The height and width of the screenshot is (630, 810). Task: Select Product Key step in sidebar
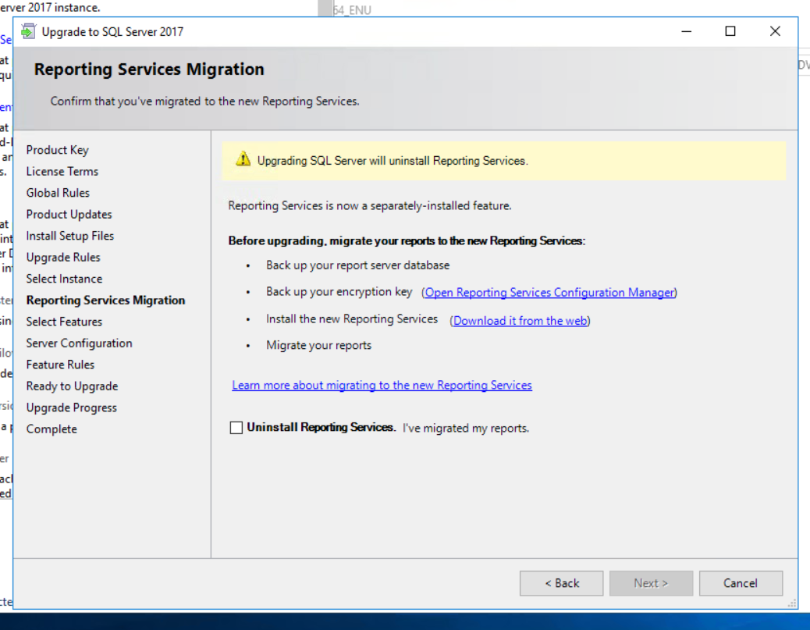(x=57, y=150)
